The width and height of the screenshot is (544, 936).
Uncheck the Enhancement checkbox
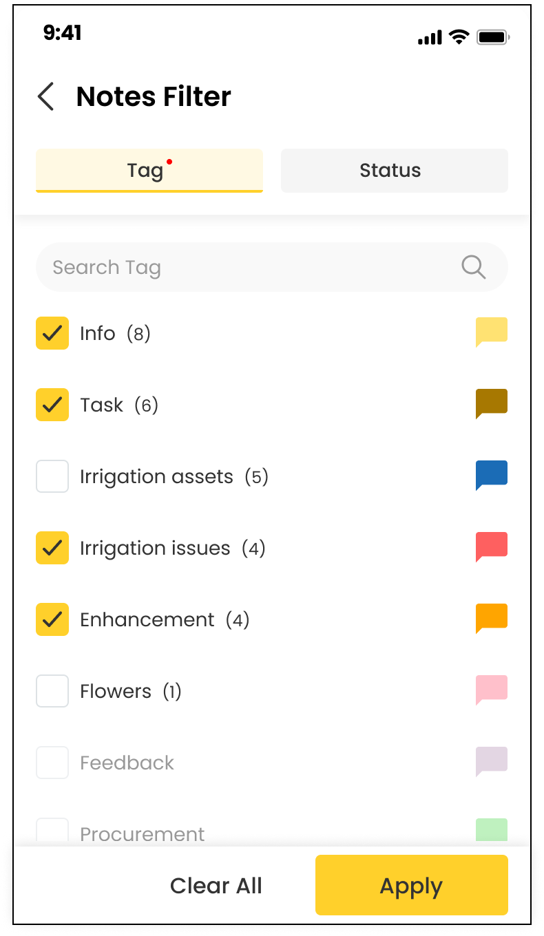click(52, 619)
